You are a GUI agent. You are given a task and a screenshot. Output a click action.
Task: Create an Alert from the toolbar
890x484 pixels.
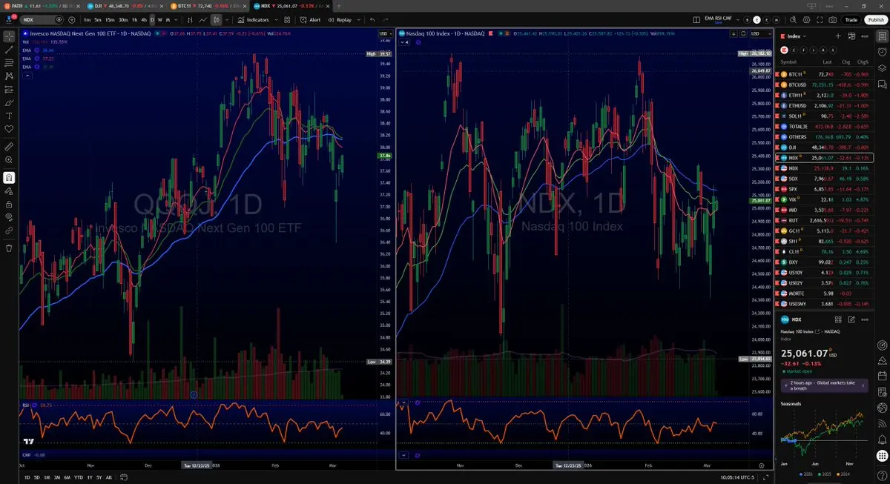pos(309,19)
